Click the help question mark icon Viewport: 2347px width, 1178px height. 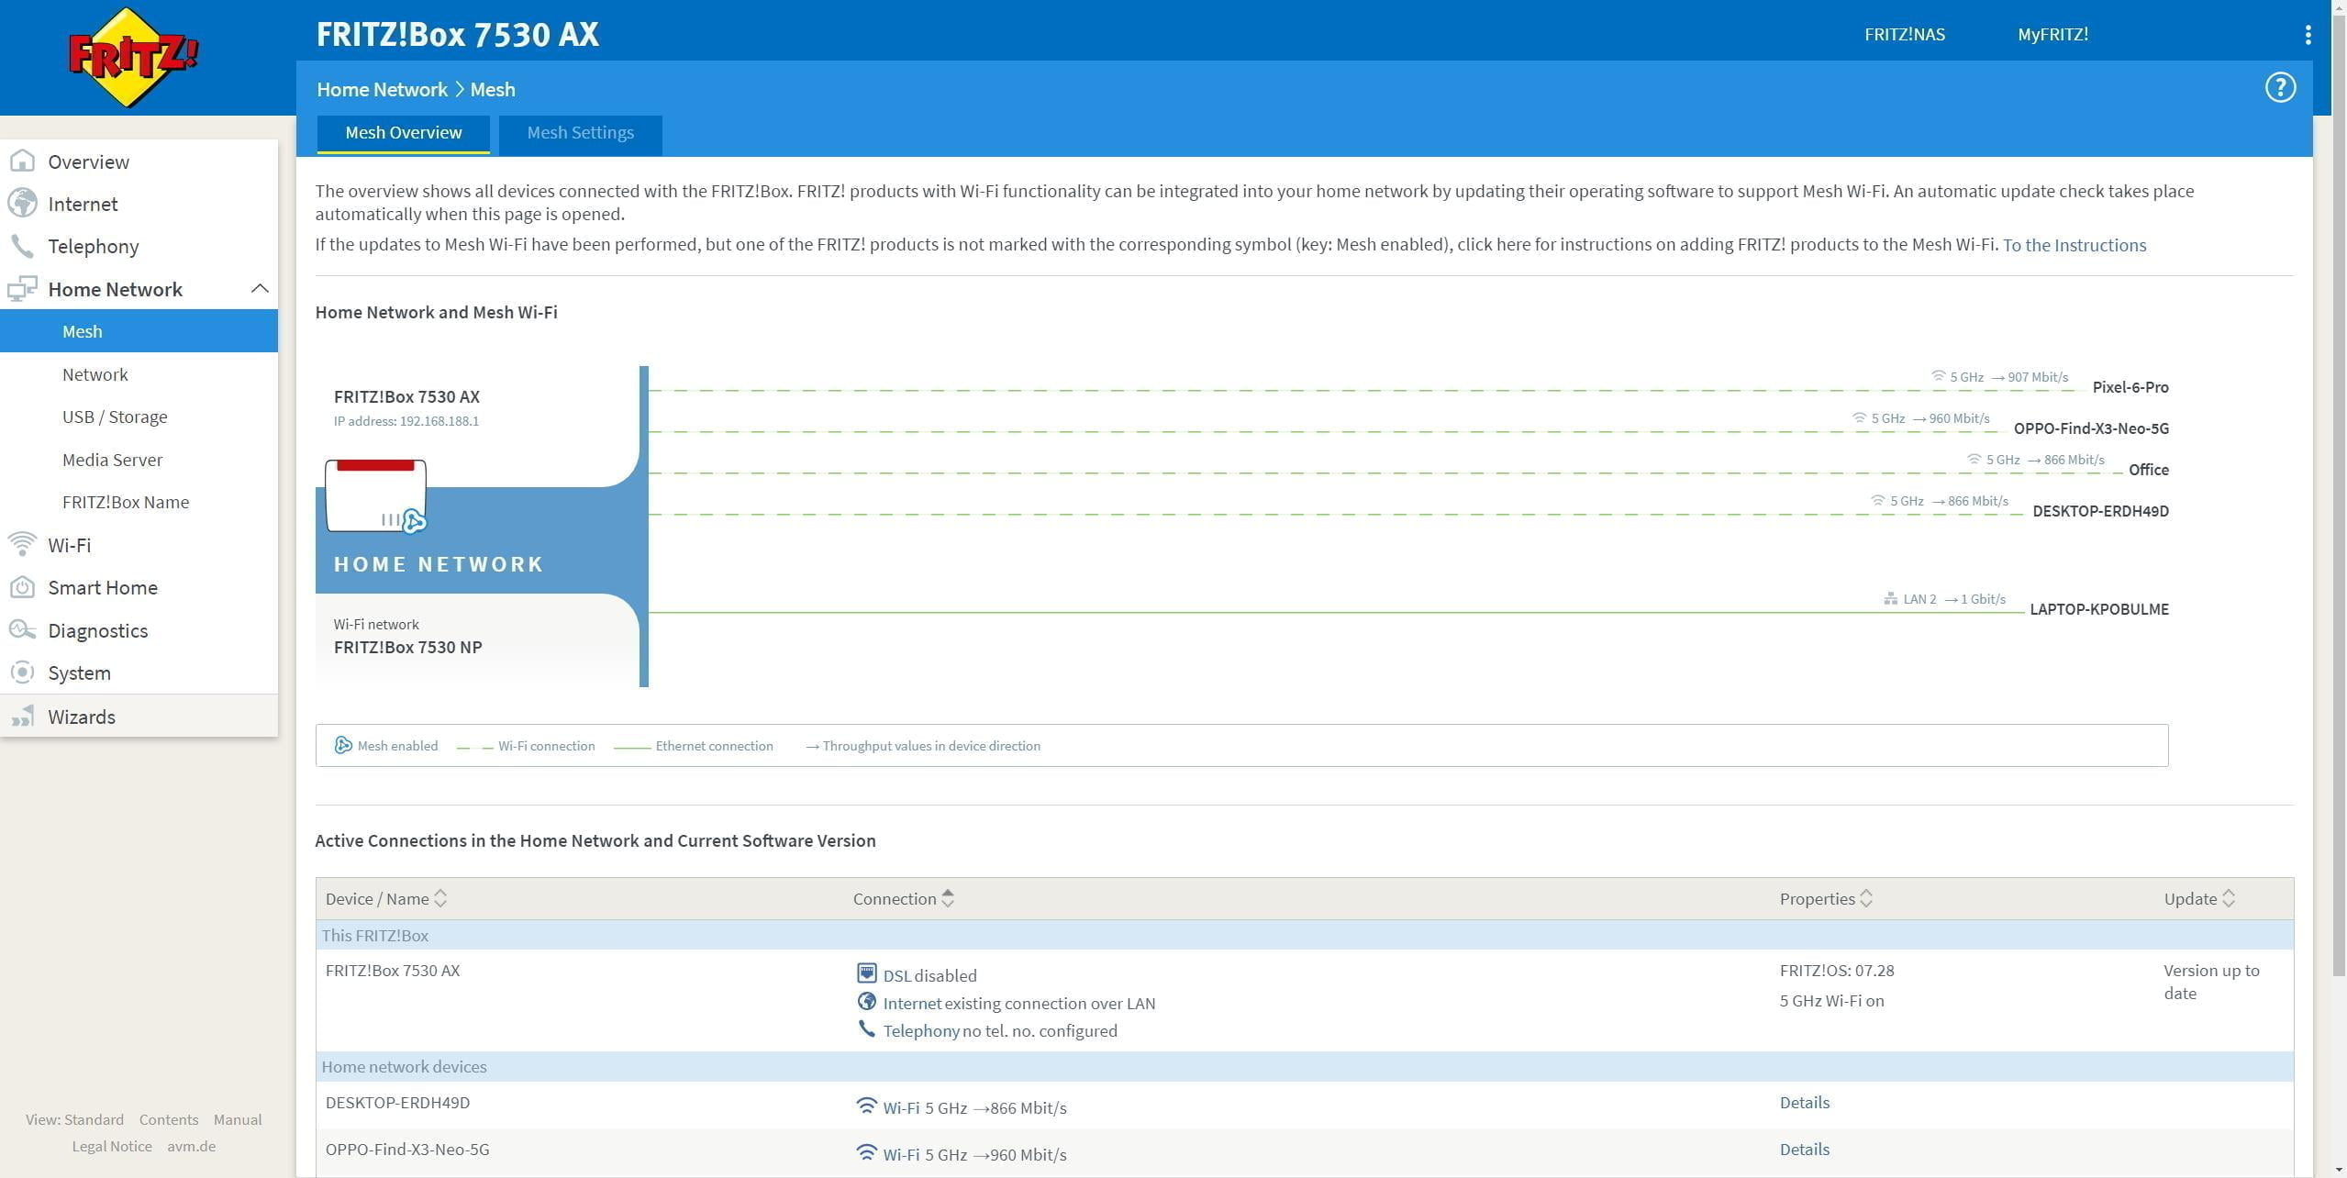click(2279, 88)
